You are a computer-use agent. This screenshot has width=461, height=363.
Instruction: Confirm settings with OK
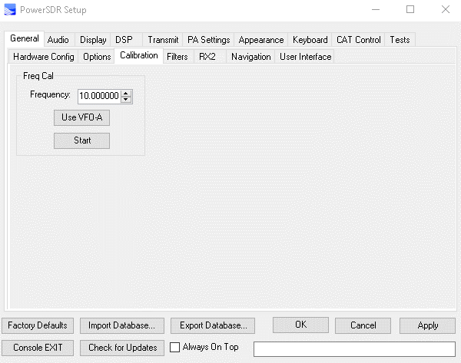(x=300, y=325)
